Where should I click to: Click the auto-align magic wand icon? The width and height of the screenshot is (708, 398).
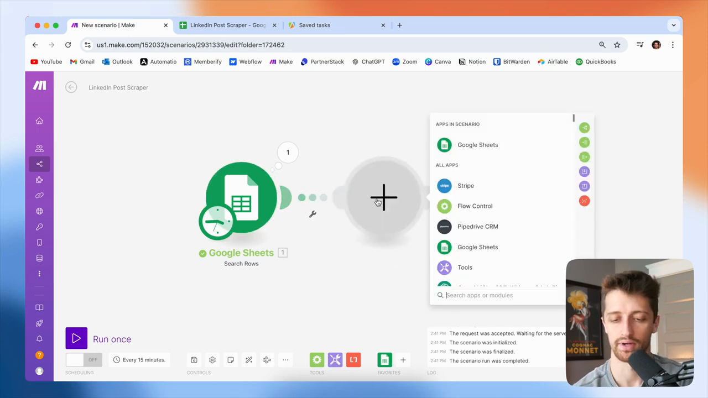tap(249, 360)
